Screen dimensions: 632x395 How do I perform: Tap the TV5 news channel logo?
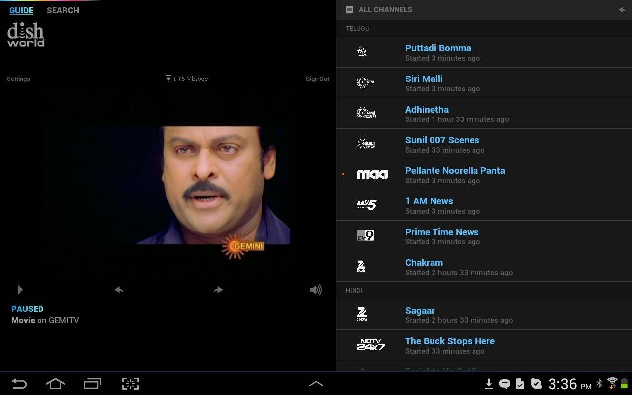pyautogui.click(x=366, y=205)
